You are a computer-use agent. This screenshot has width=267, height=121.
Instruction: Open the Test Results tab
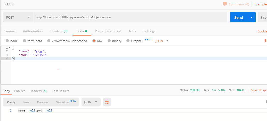(x=60, y=91)
